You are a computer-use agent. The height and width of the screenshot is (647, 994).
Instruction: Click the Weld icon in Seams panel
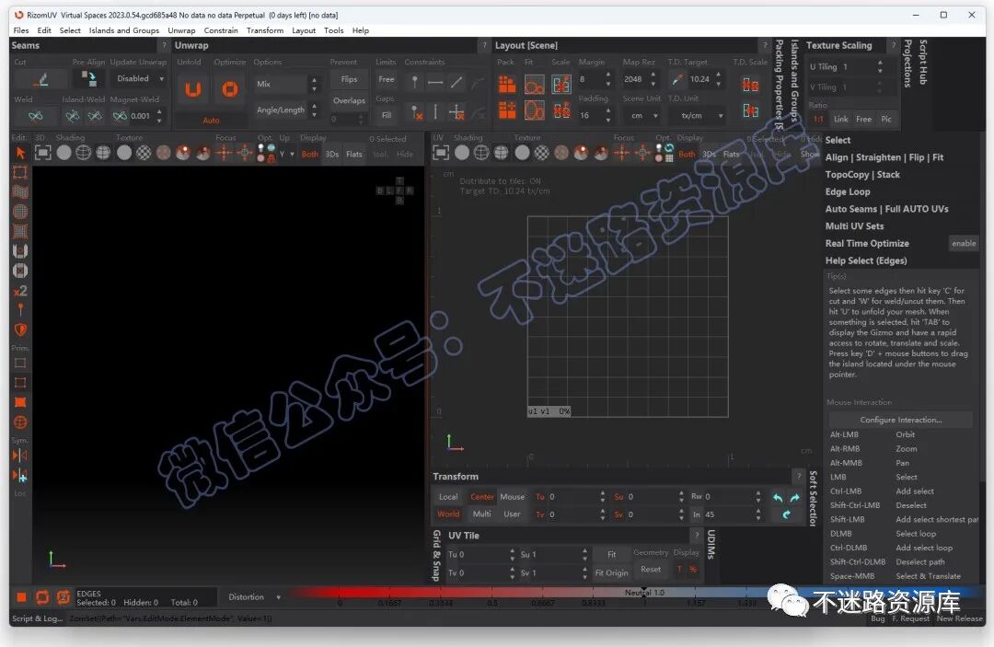36,116
